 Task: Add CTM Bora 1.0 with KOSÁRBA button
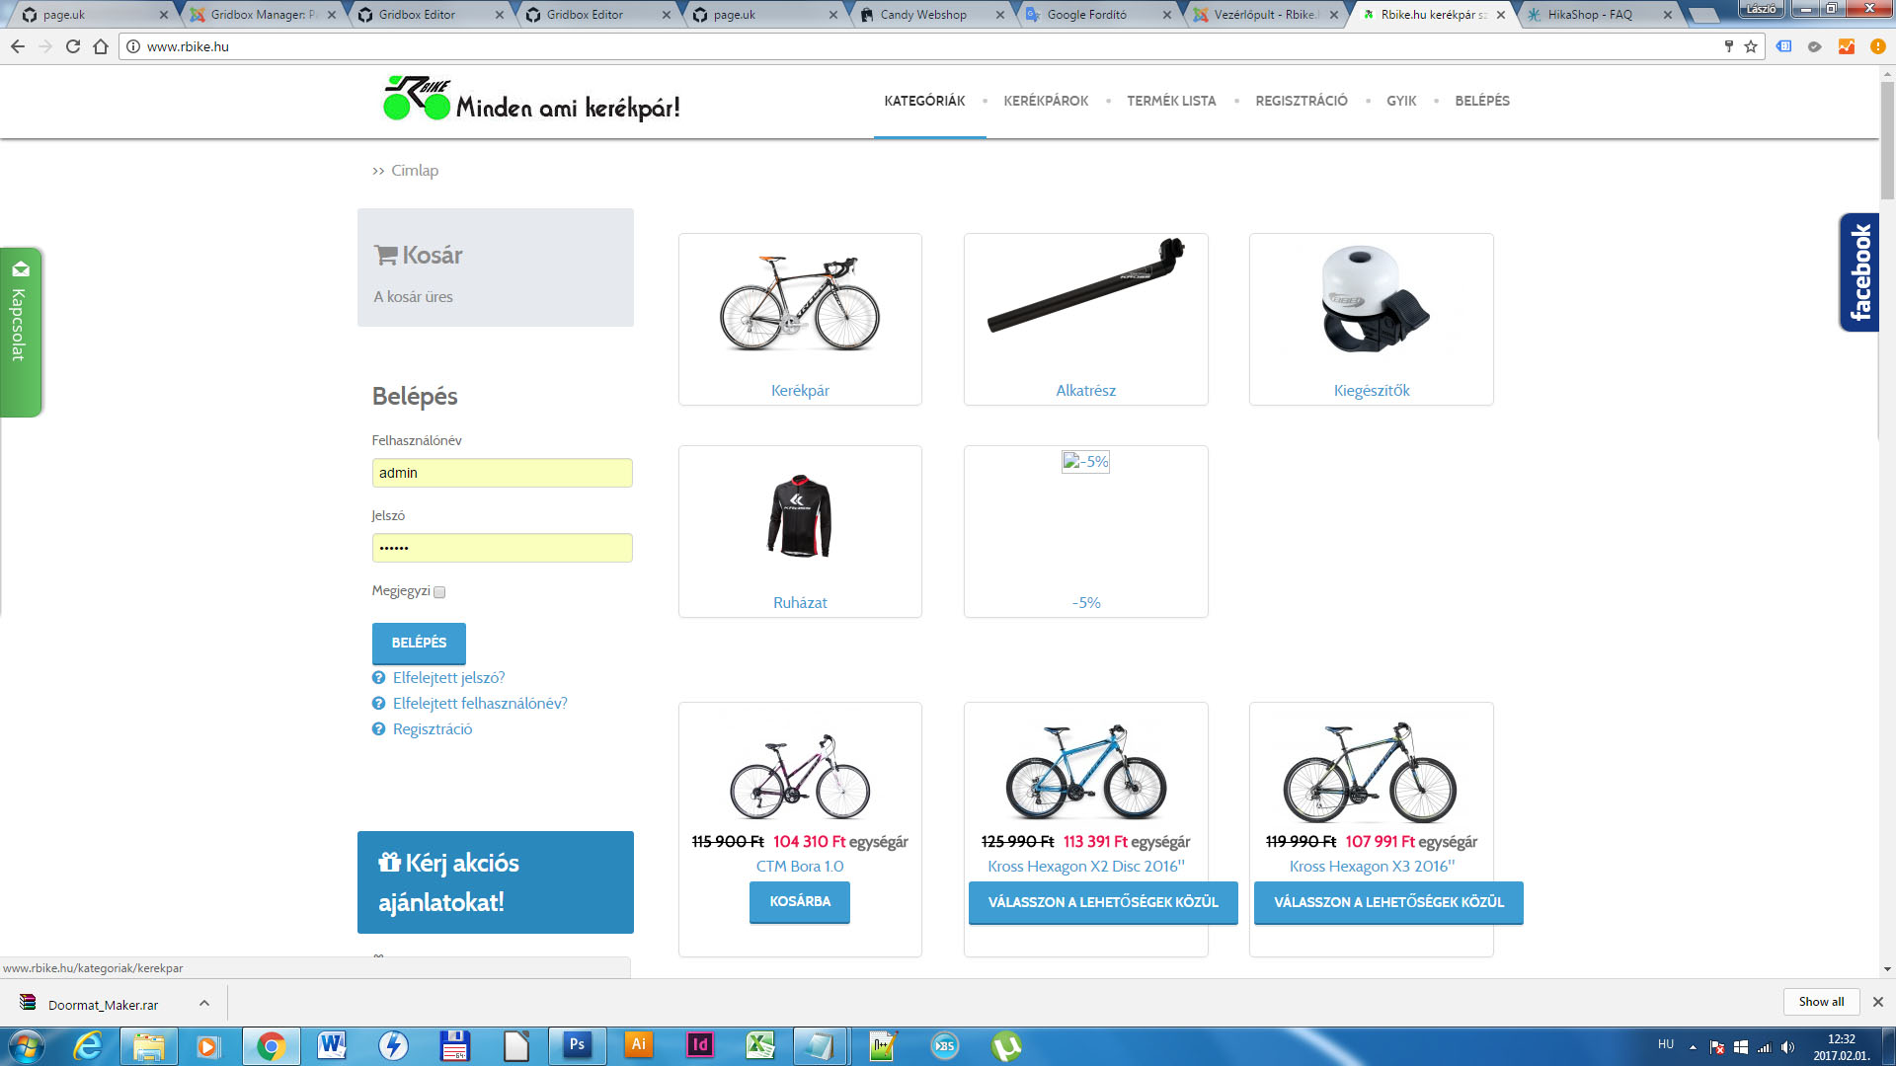800,901
